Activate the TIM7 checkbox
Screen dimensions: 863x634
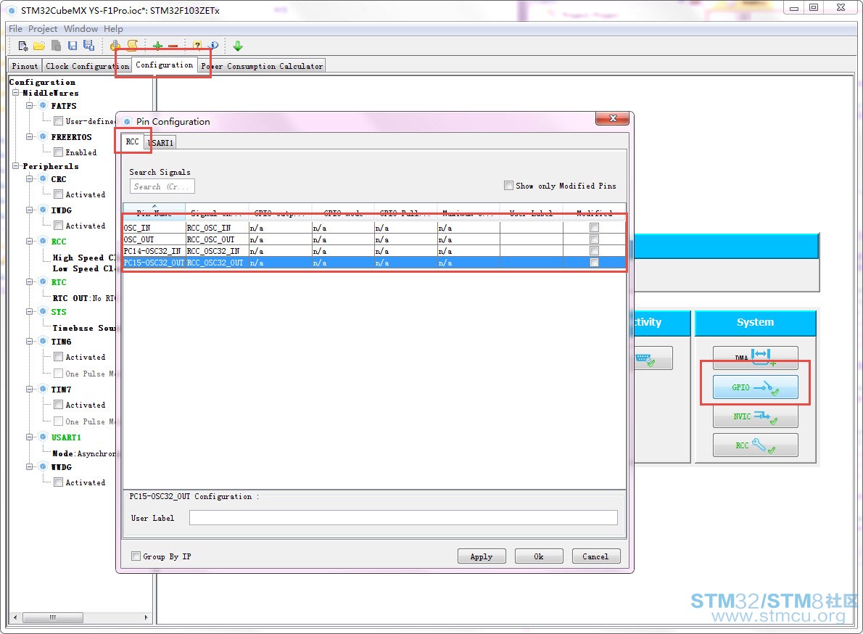(x=58, y=405)
